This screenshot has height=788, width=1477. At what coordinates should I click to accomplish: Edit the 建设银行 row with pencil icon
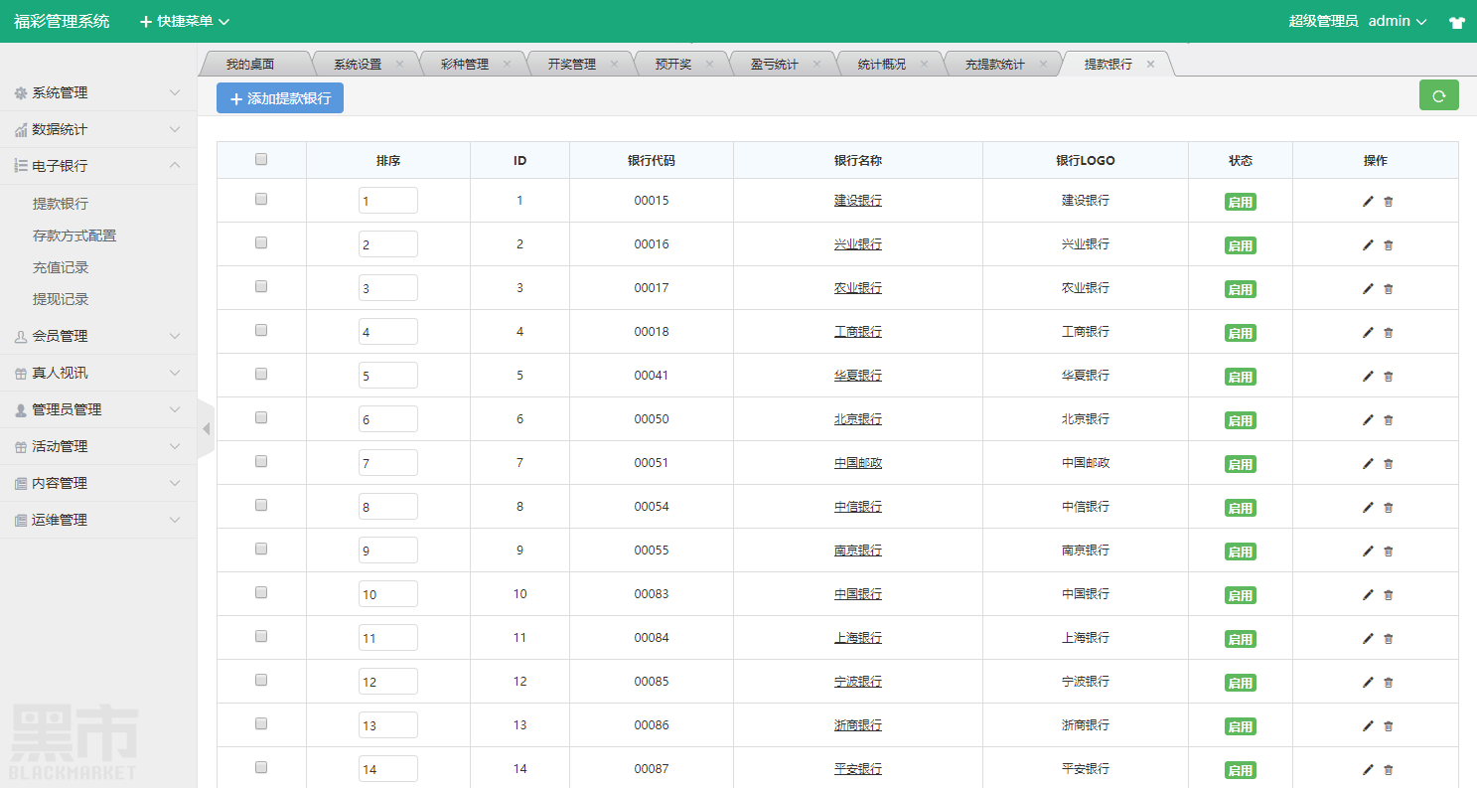(1368, 202)
